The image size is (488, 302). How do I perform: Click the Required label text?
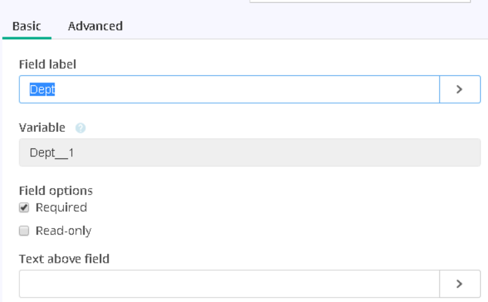point(61,208)
